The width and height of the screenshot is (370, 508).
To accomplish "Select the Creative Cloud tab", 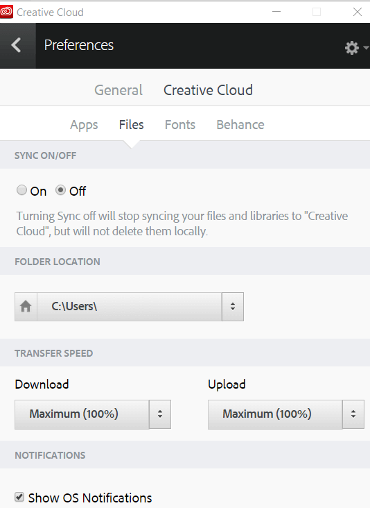I will (208, 90).
